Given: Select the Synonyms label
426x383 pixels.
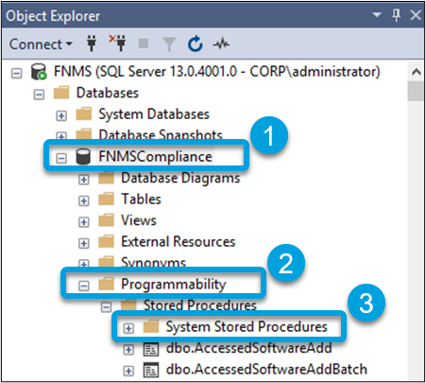Looking at the screenshot, I should click(x=153, y=262).
